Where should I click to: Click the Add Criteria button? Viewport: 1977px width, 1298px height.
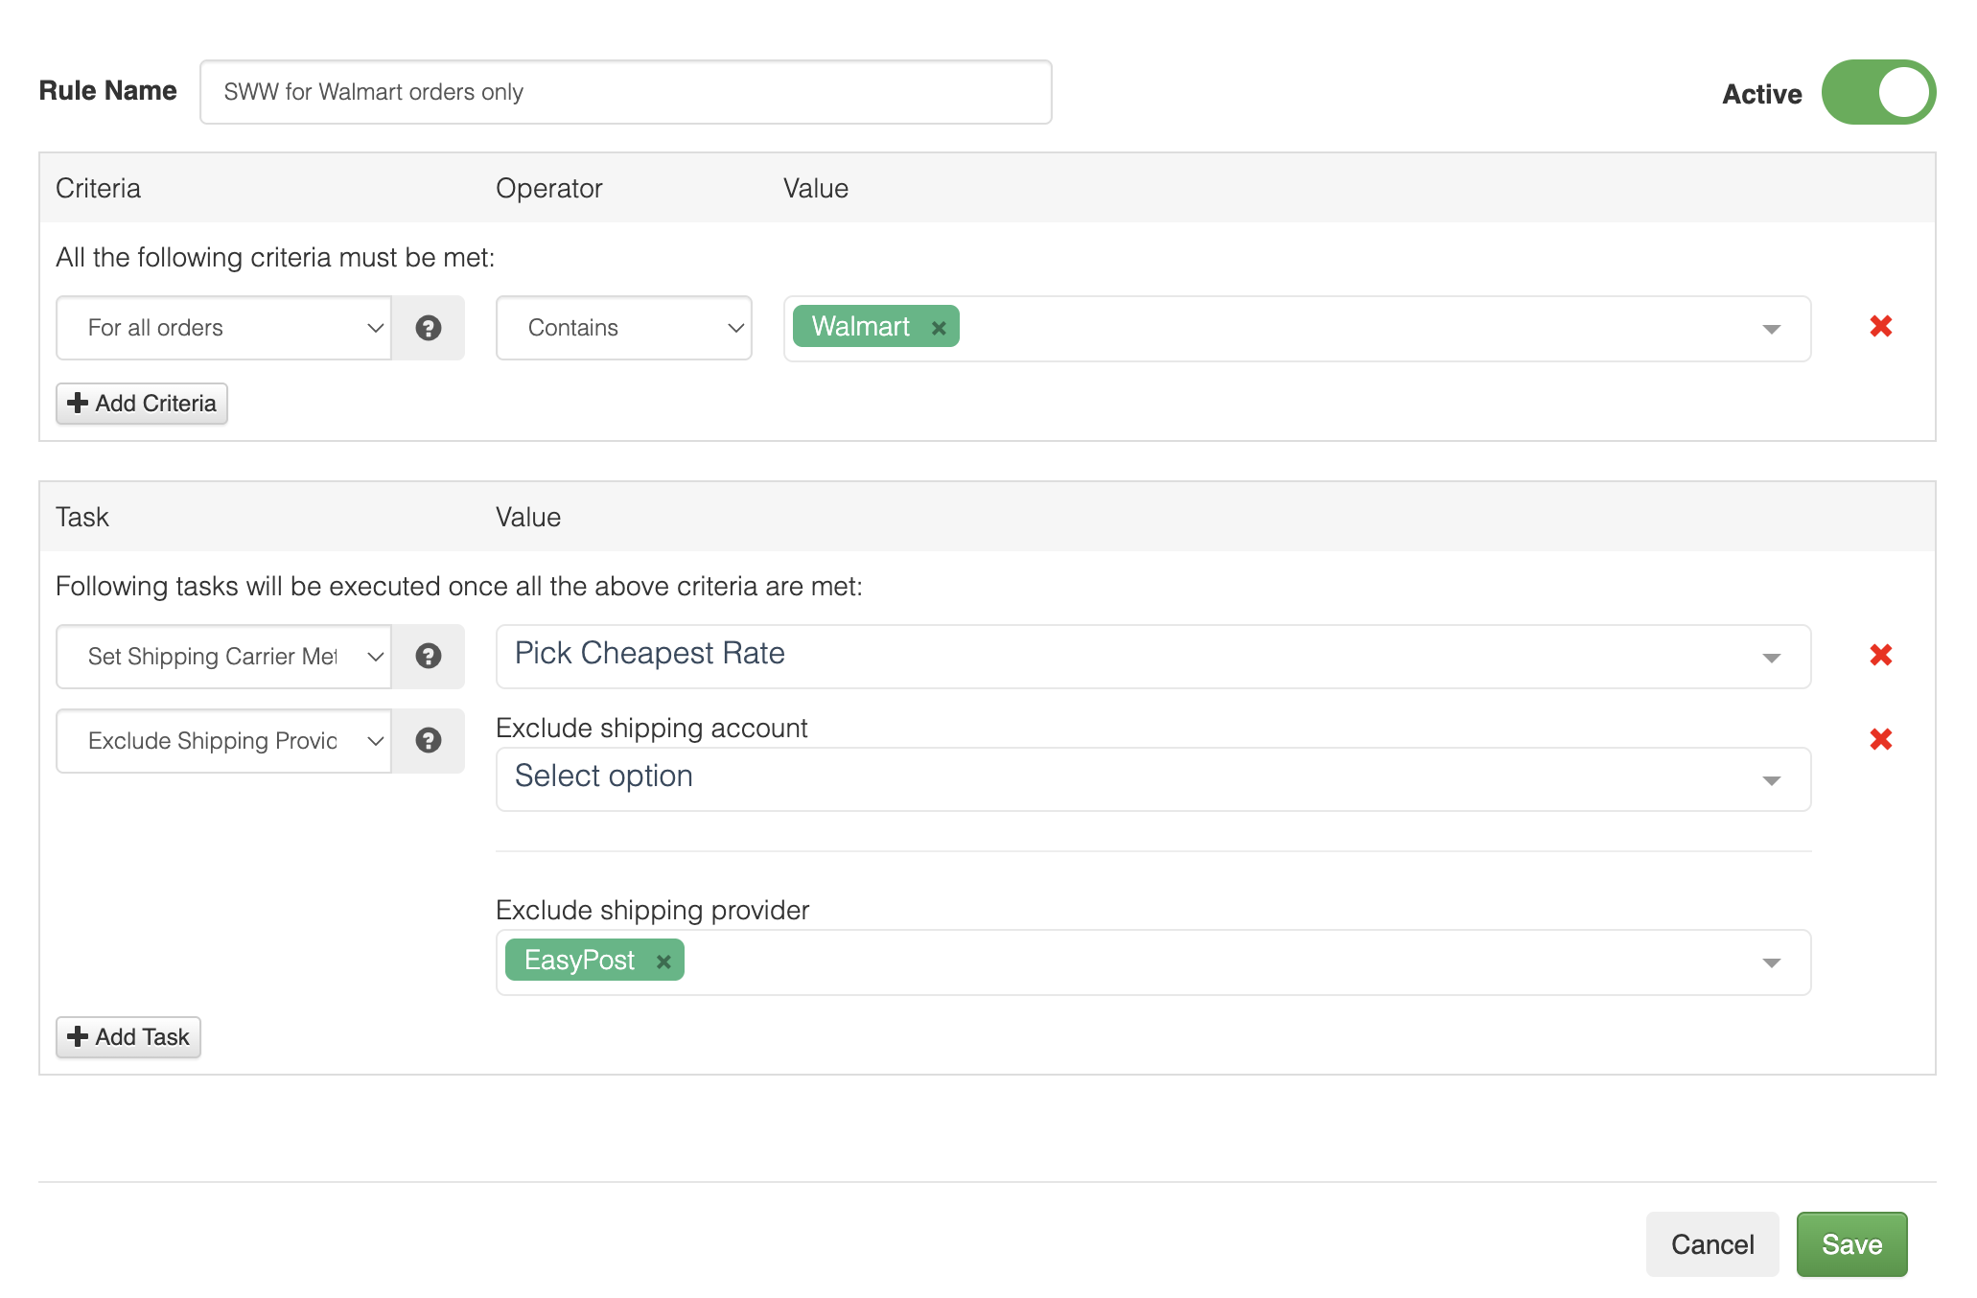click(x=142, y=404)
